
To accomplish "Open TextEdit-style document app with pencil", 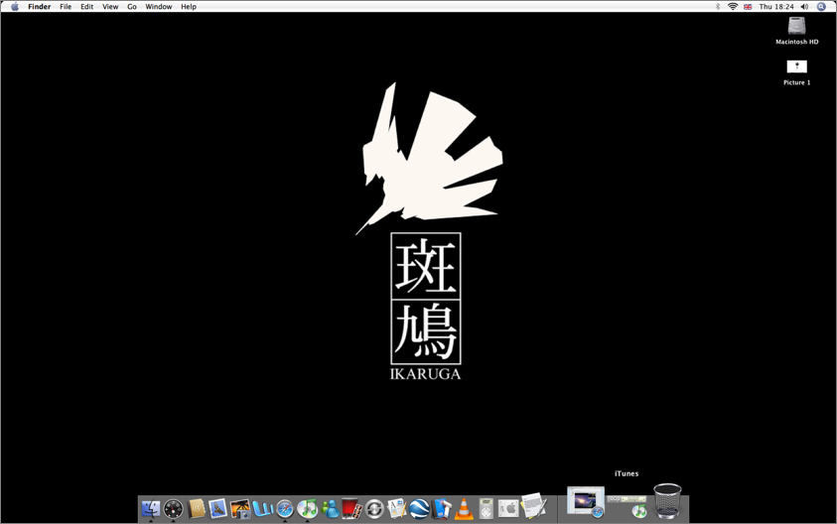I will click(x=396, y=508).
